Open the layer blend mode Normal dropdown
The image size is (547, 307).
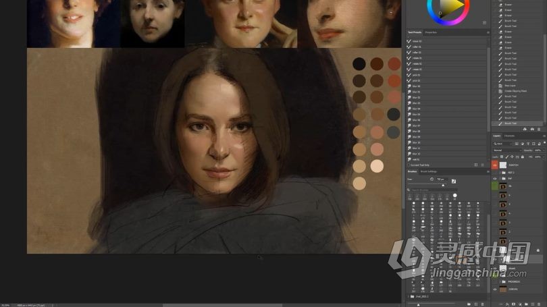click(x=507, y=150)
